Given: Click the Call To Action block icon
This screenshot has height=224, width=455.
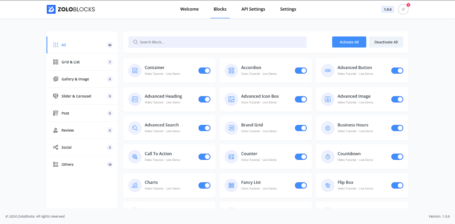Looking at the screenshot, I should coord(135,157).
